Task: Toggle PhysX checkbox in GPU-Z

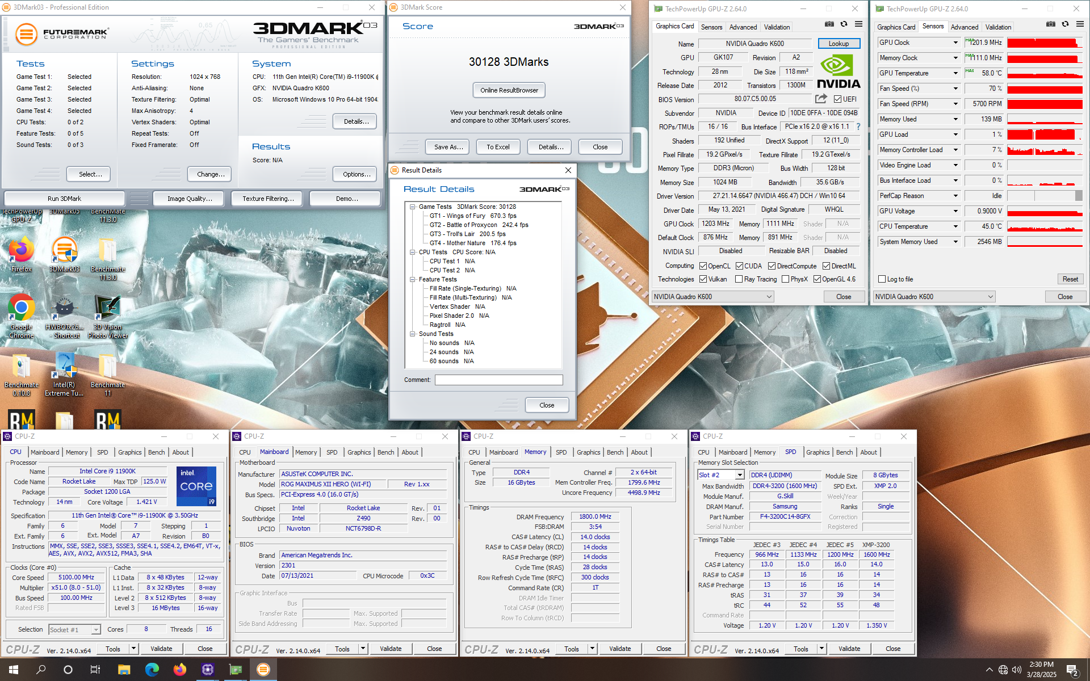Action: point(785,279)
